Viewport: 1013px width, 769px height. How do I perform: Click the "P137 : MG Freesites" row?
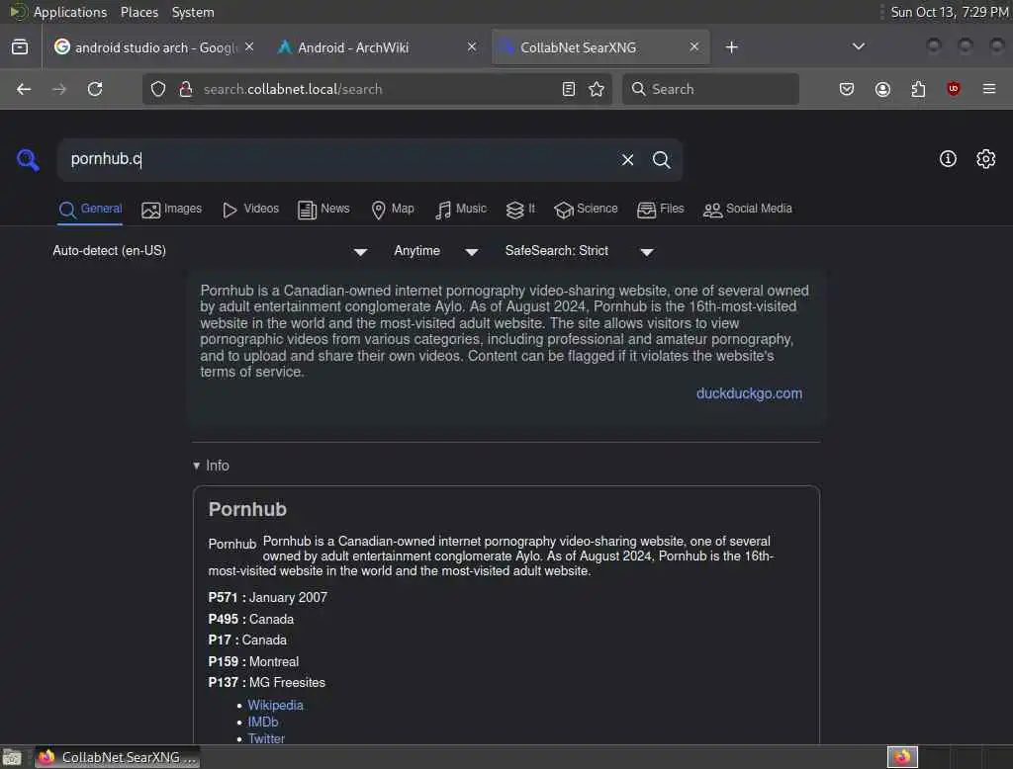pos(267,682)
